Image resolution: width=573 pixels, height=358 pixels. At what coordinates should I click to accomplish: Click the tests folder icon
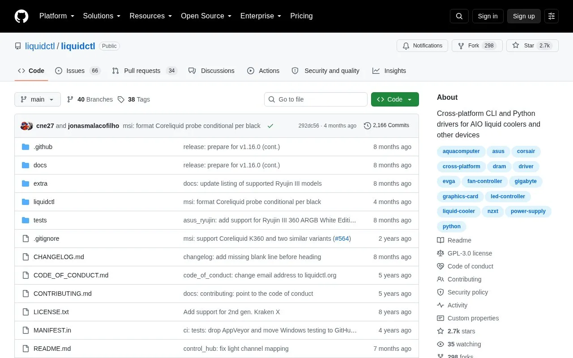(26, 220)
